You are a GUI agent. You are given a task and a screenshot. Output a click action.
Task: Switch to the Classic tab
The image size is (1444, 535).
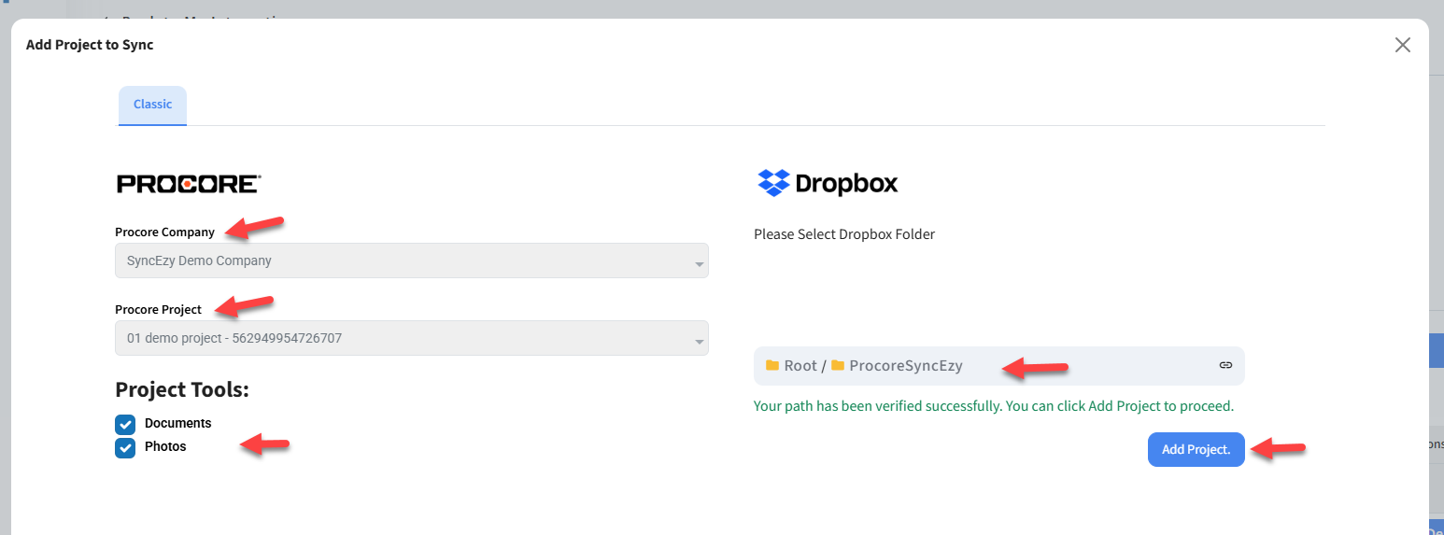tap(152, 105)
